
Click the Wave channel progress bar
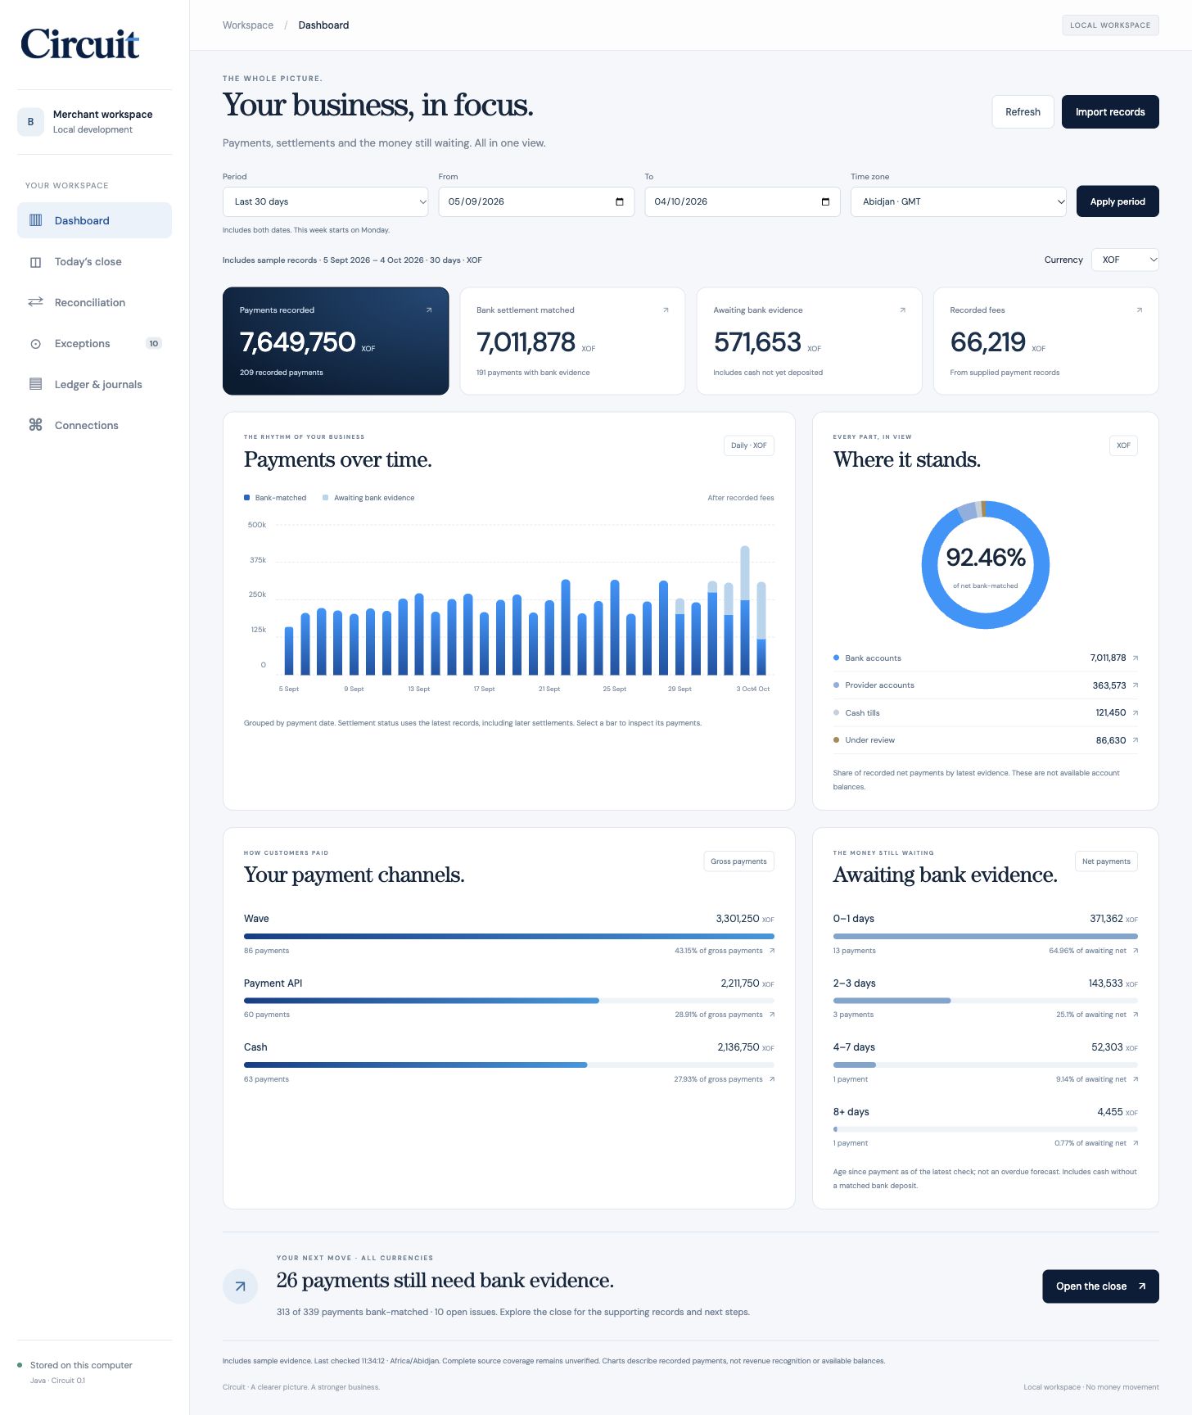508,936
